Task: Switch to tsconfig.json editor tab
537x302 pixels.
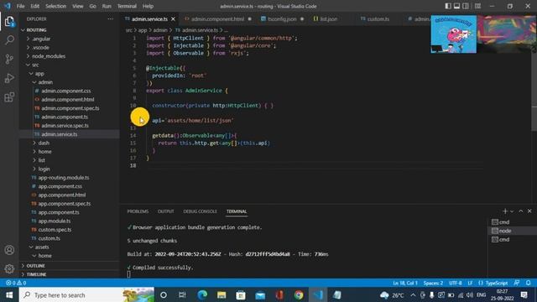Action: (282, 19)
